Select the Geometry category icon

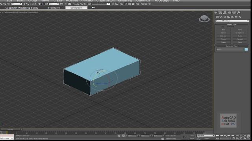pyautogui.click(x=217, y=17)
